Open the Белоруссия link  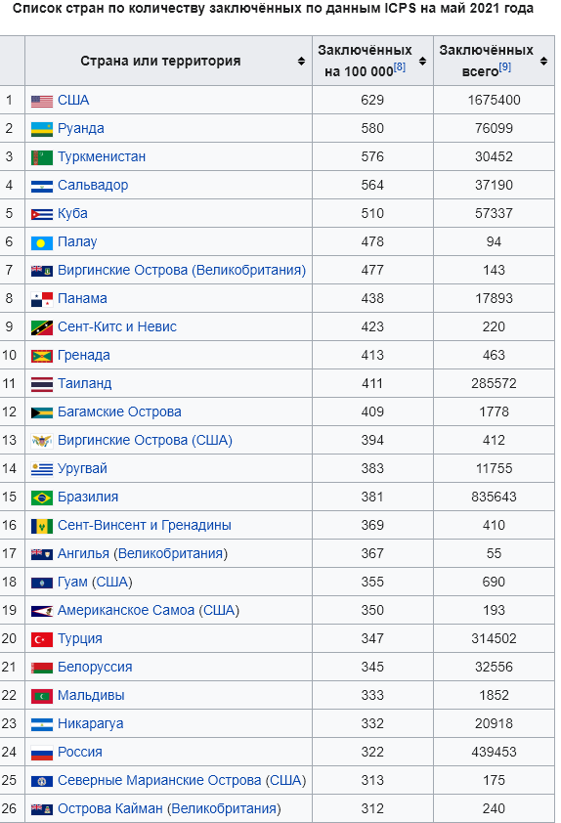(95, 668)
